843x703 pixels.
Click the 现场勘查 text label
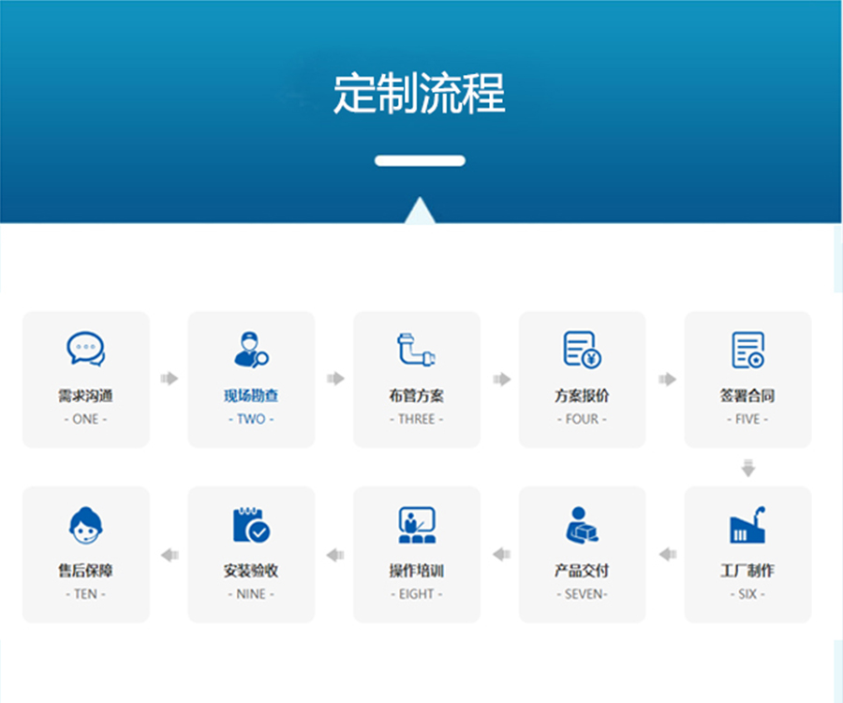251,396
